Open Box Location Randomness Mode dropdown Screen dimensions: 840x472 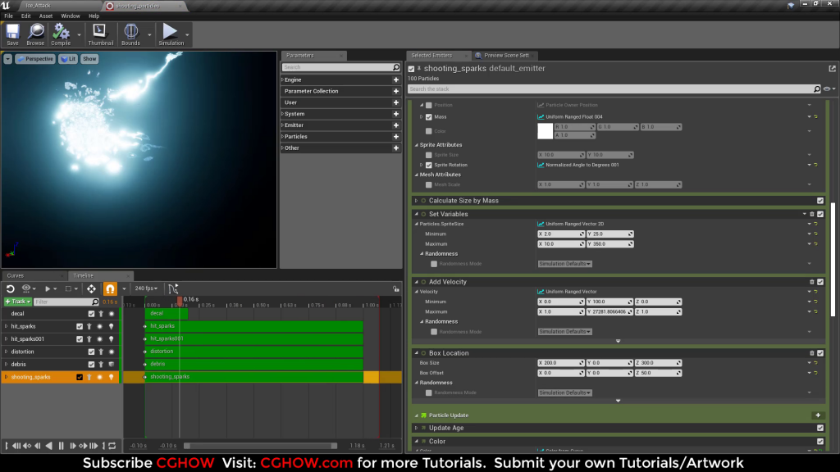point(564,393)
